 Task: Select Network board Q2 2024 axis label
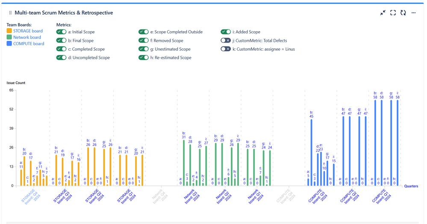click(x=223, y=196)
